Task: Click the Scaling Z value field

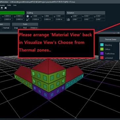Action: point(60,16)
